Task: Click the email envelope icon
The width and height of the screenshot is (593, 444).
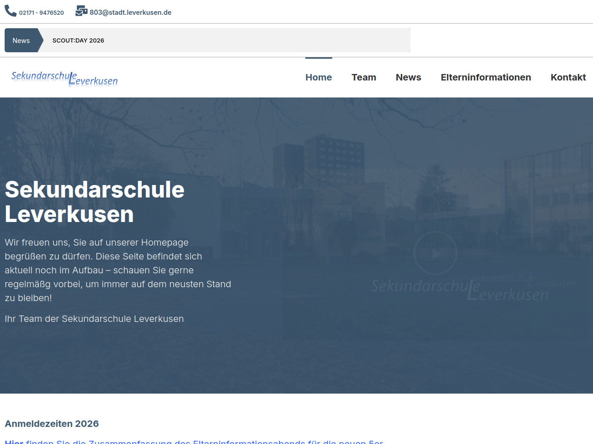Action: [x=82, y=11]
